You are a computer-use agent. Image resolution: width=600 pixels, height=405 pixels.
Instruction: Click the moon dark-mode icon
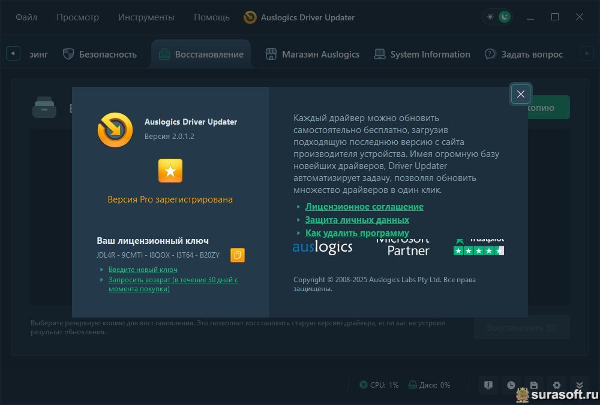tap(505, 17)
